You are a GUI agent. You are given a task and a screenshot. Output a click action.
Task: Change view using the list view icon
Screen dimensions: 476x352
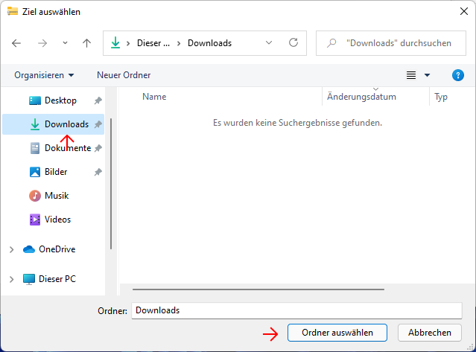click(x=411, y=75)
